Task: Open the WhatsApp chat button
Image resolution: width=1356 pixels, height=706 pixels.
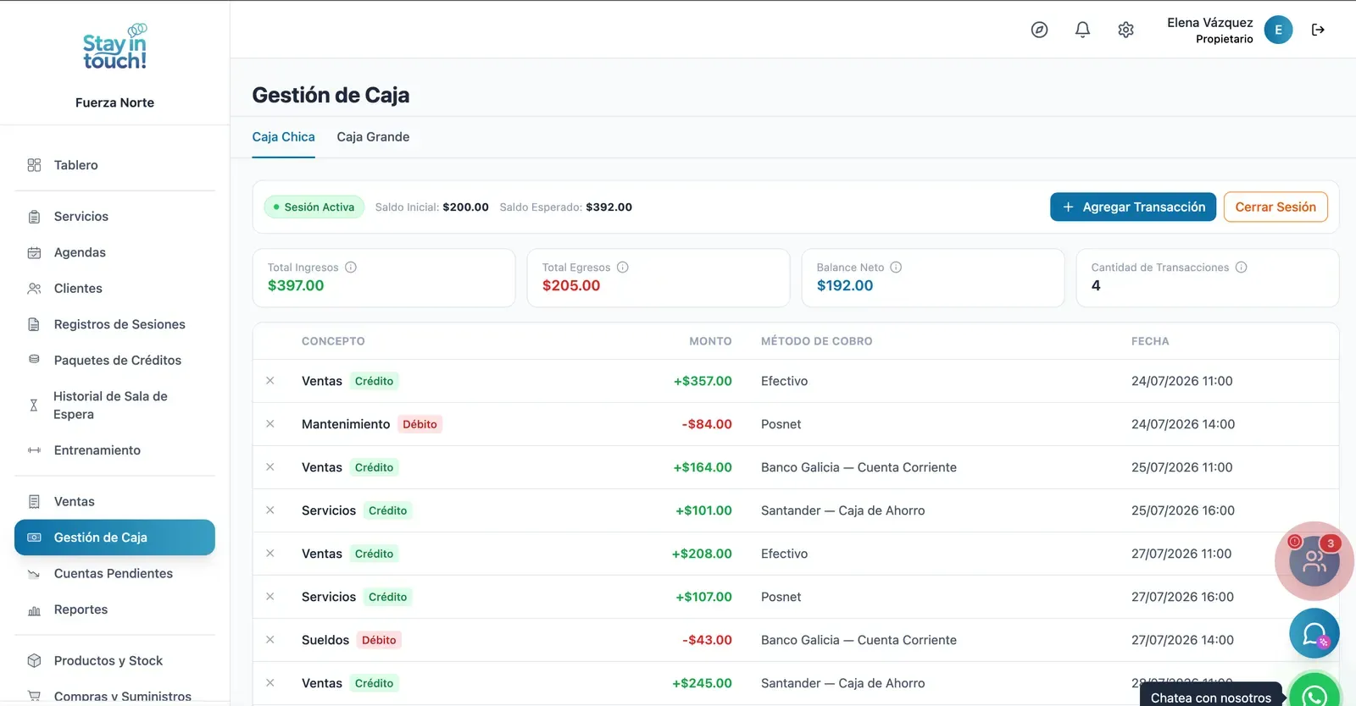Action: point(1314,694)
